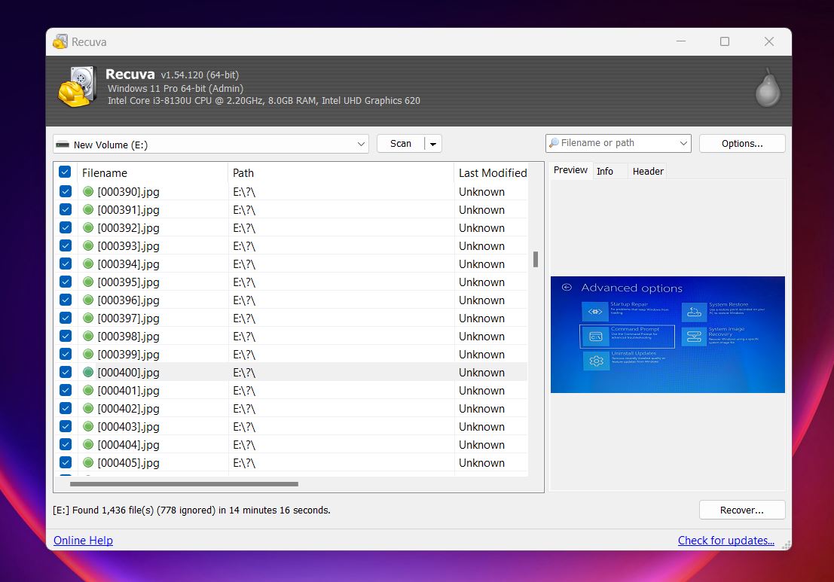The width and height of the screenshot is (834, 582).
Task: Click the green status dot of [000404].jpg
Action: coord(88,444)
